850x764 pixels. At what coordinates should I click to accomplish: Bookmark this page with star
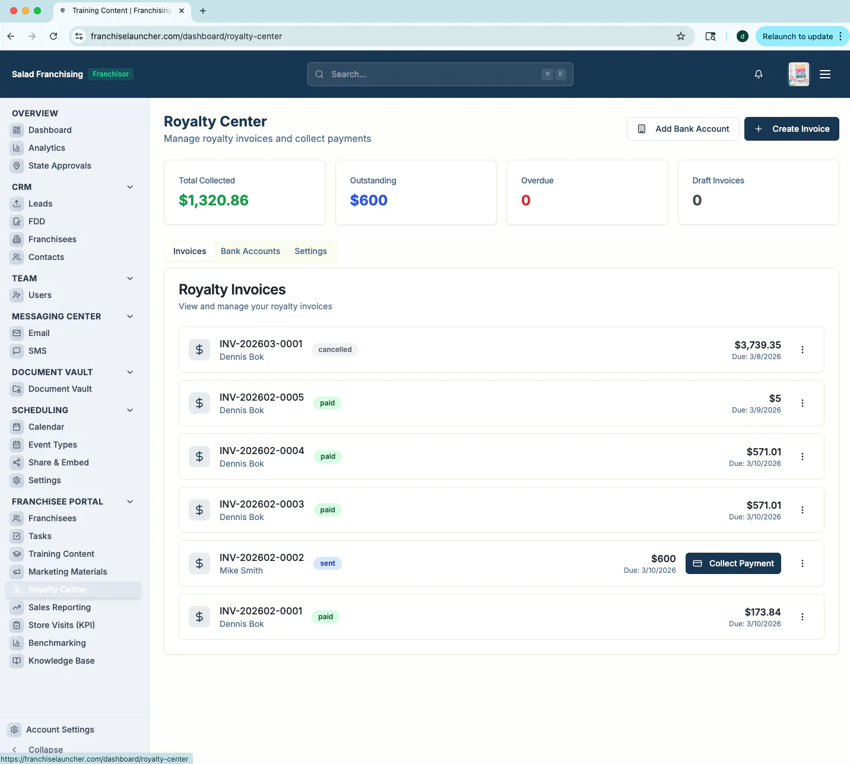[681, 36]
